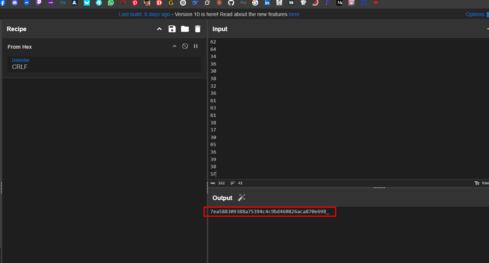Open the Pinterest bookmark icon

pos(135,3)
